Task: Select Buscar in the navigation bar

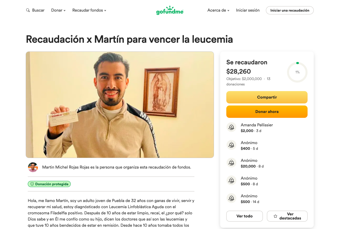Action: click(x=38, y=10)
